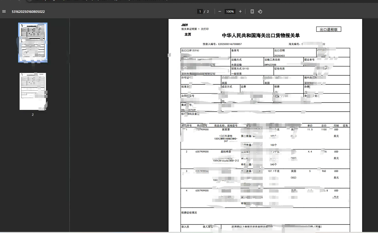The image size is (378, 233).
Task: Click the zoom in plus icon
Action: 240,12
